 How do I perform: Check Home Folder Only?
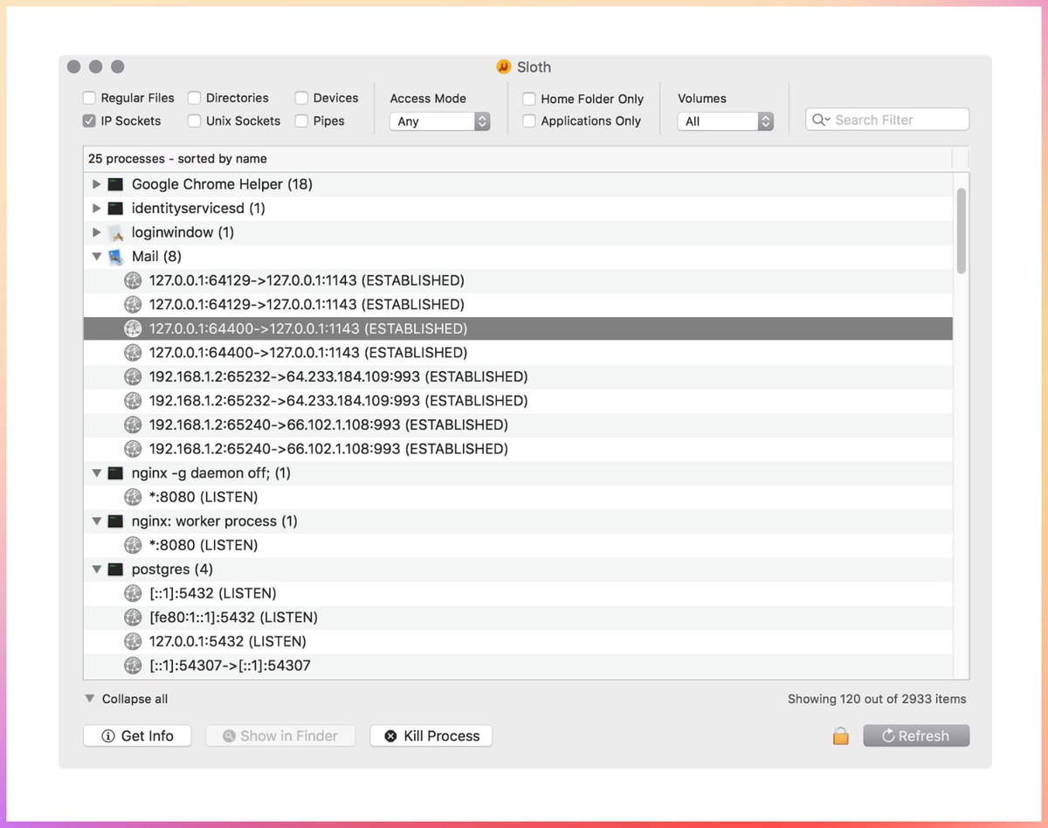[528, 99]
